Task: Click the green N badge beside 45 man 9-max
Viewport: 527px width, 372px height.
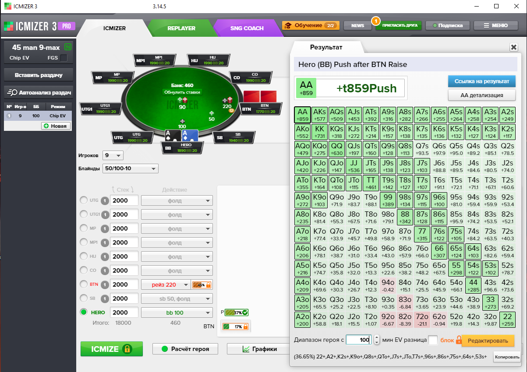Action: [x=68, y=47]
